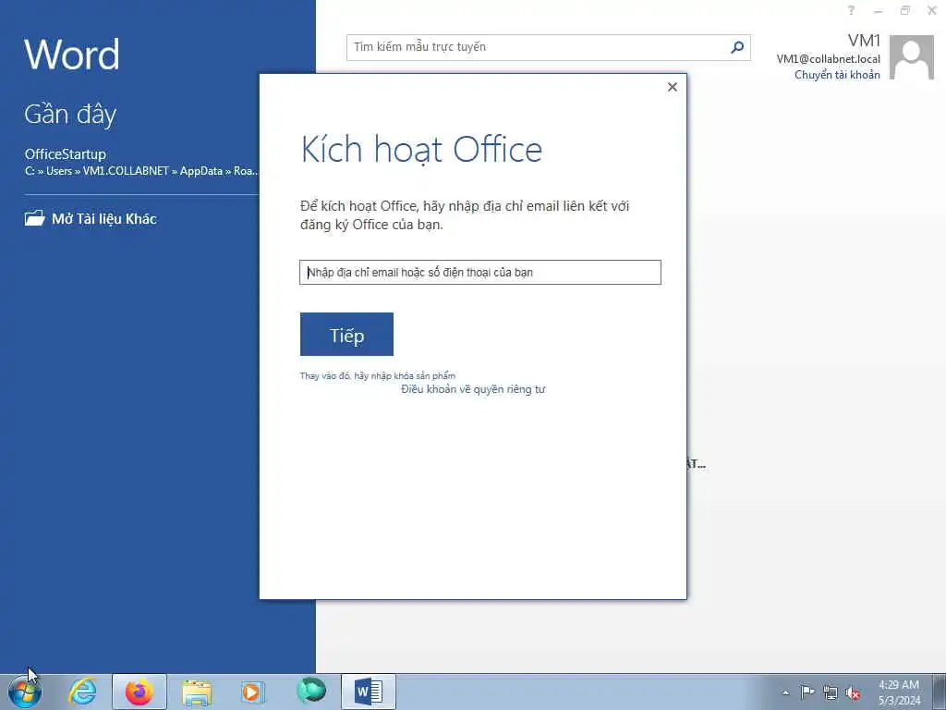
Task: Show hidden system tray icons arrow
Action: [x=785, y=692]
